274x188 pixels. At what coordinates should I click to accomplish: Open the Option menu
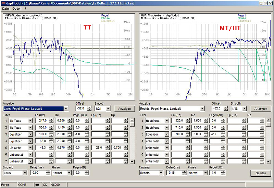point(17,9)
